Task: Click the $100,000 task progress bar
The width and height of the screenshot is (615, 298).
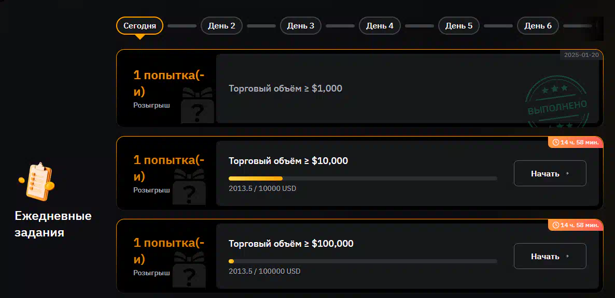Action: 363,261
